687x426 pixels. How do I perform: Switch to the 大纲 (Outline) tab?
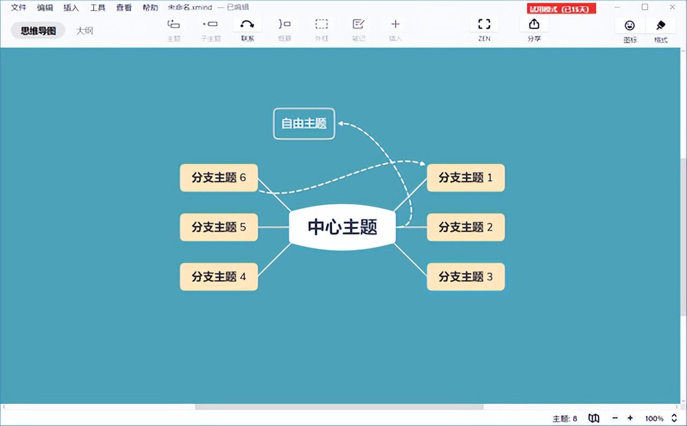pyautogui.click(x=84, y=31)
